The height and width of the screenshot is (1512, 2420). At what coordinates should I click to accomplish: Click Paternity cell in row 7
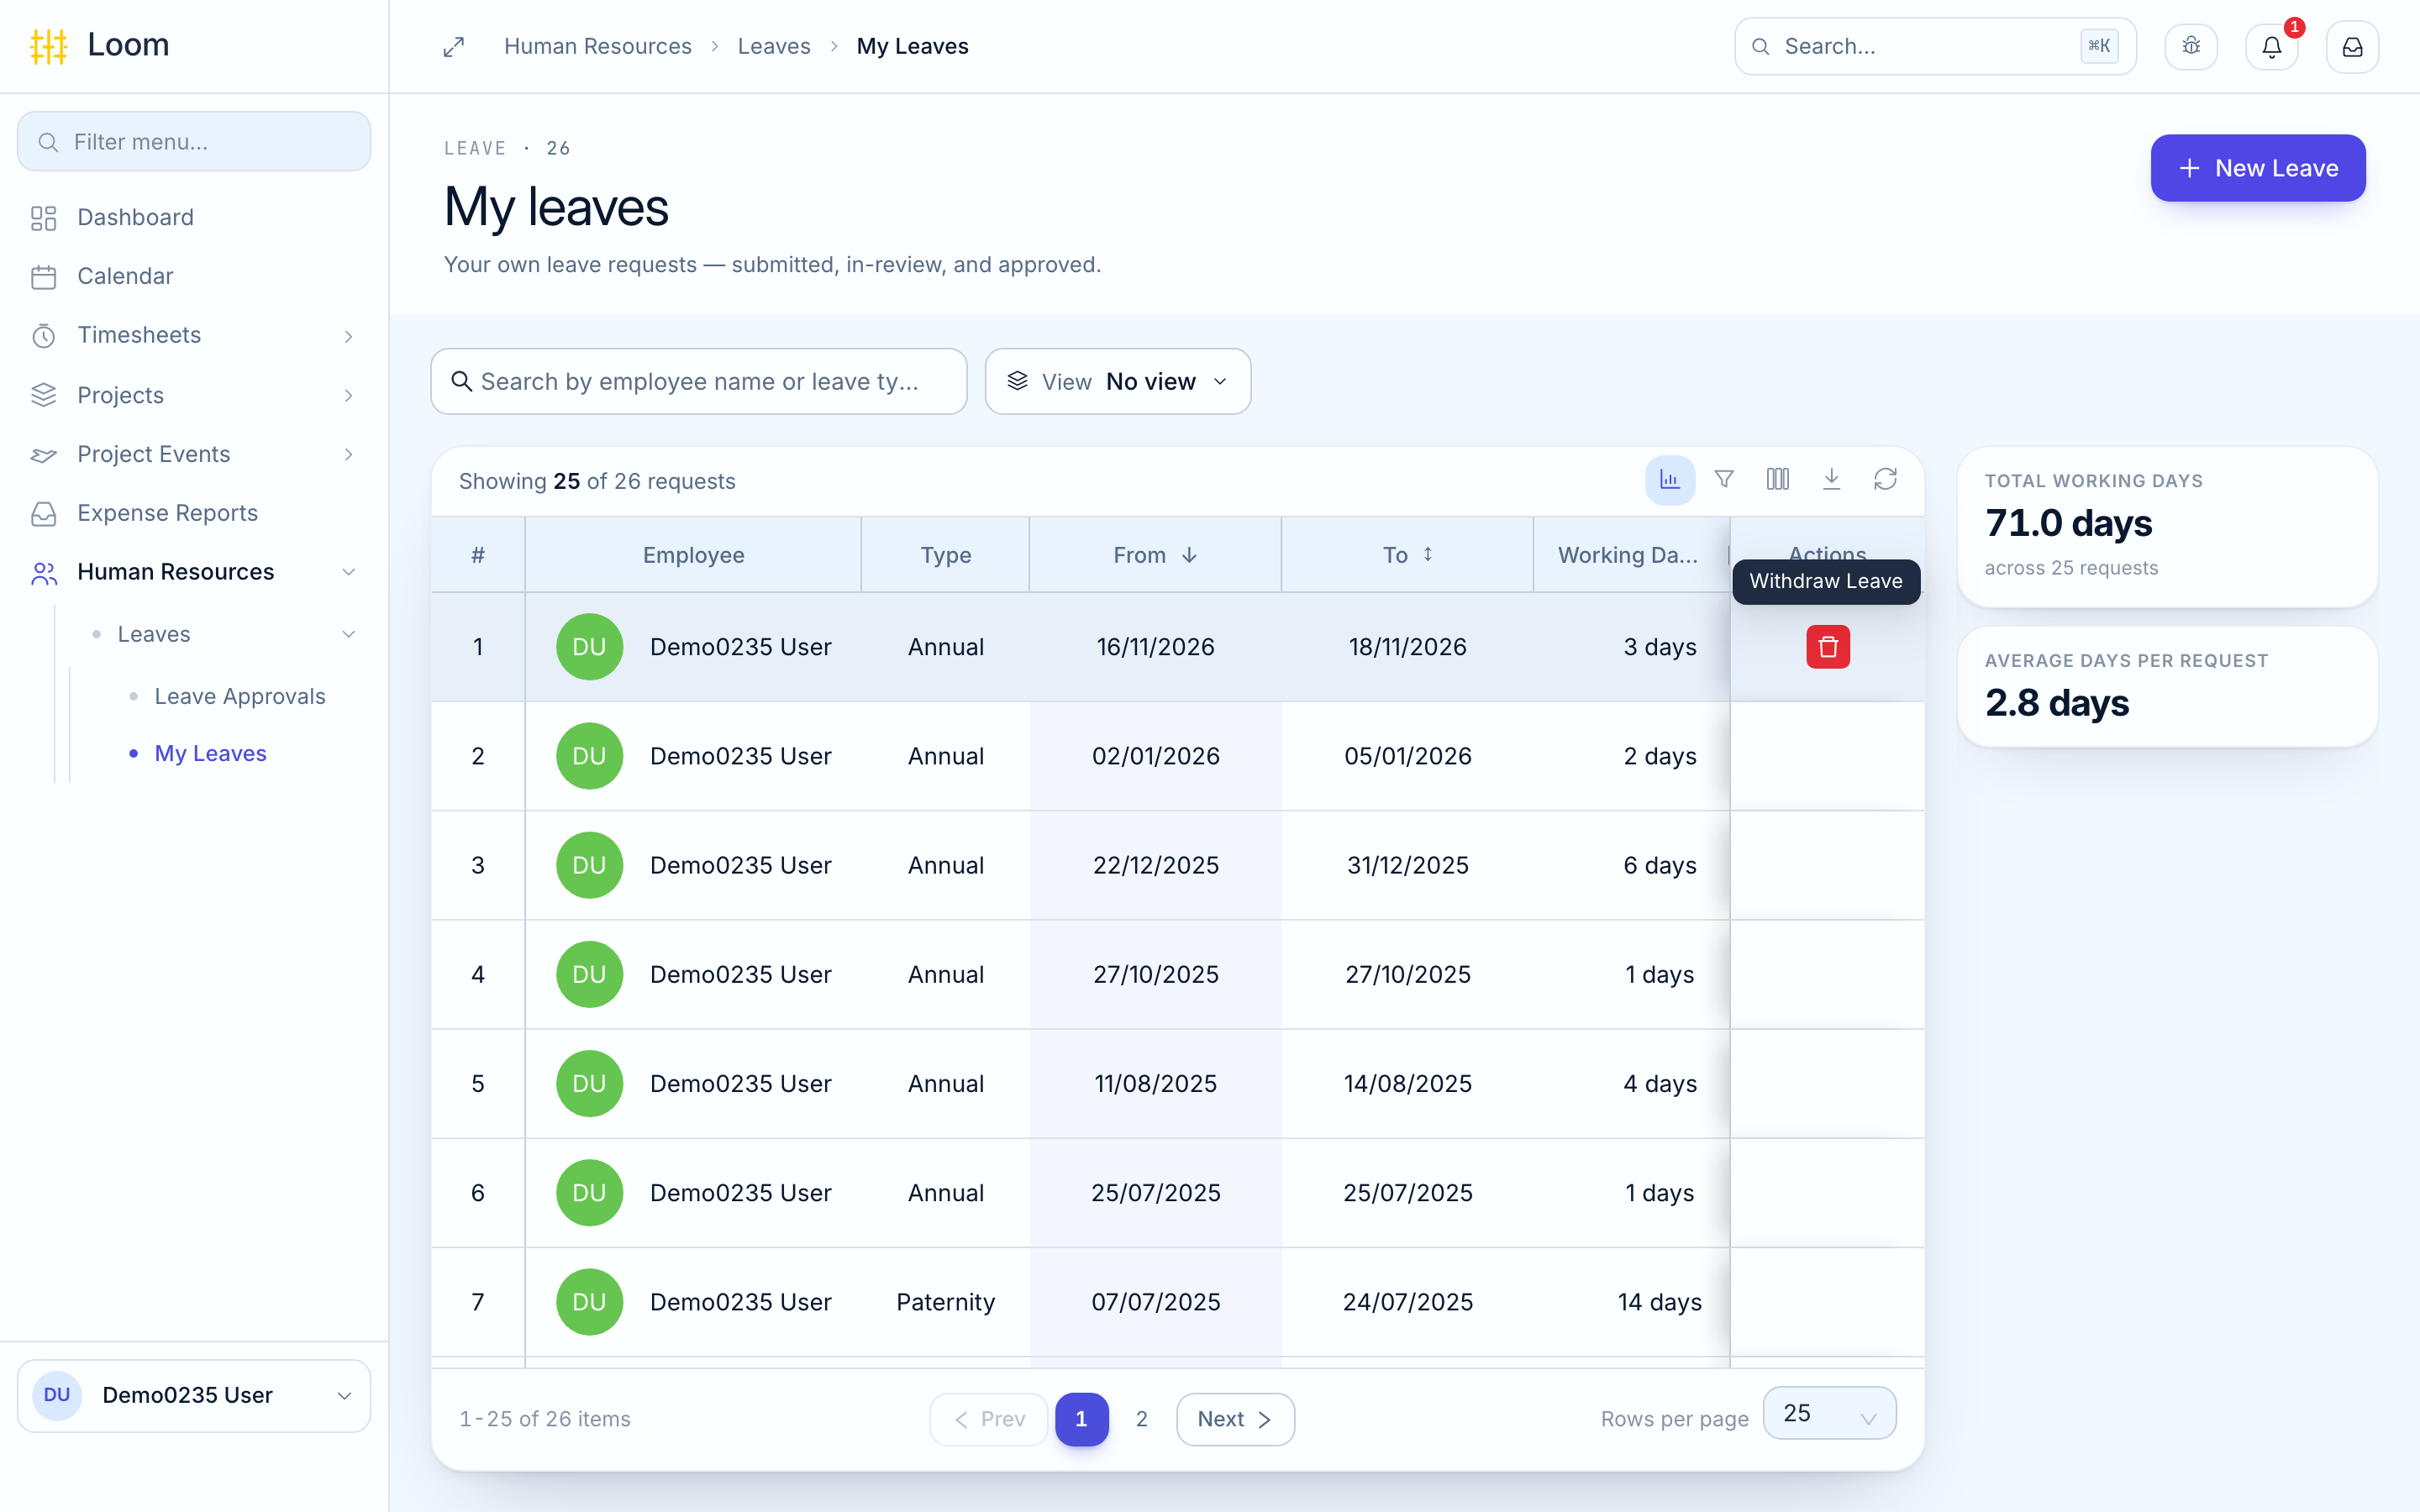pyautogui.click(x=945, y=1302)
